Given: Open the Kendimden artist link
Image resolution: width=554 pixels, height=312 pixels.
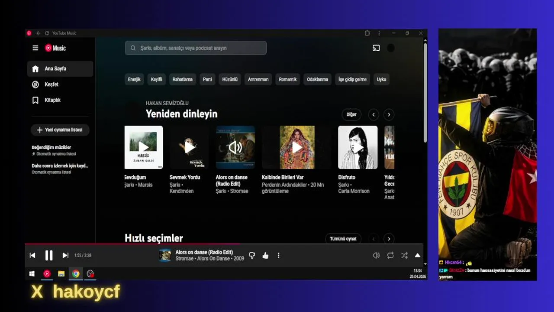Looking at the screenshot, I should point(182,191).
